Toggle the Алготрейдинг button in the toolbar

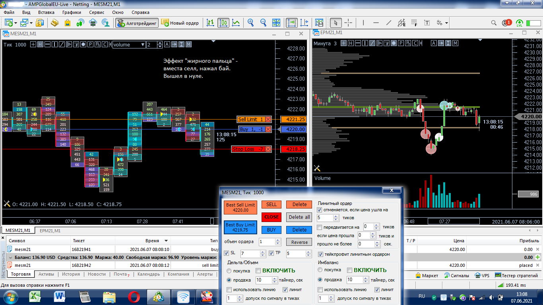click(x=137, y=23)
